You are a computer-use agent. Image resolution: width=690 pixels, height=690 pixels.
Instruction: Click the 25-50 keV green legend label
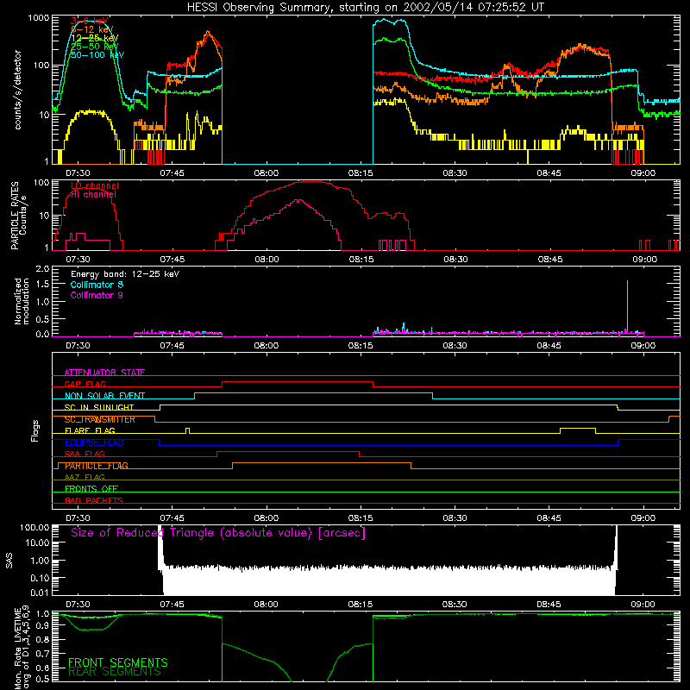click(x=95, y=47)
